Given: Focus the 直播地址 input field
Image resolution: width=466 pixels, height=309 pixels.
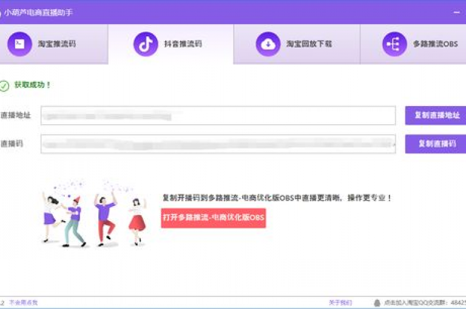Looking at the screenshot, I should coord(218,116).
